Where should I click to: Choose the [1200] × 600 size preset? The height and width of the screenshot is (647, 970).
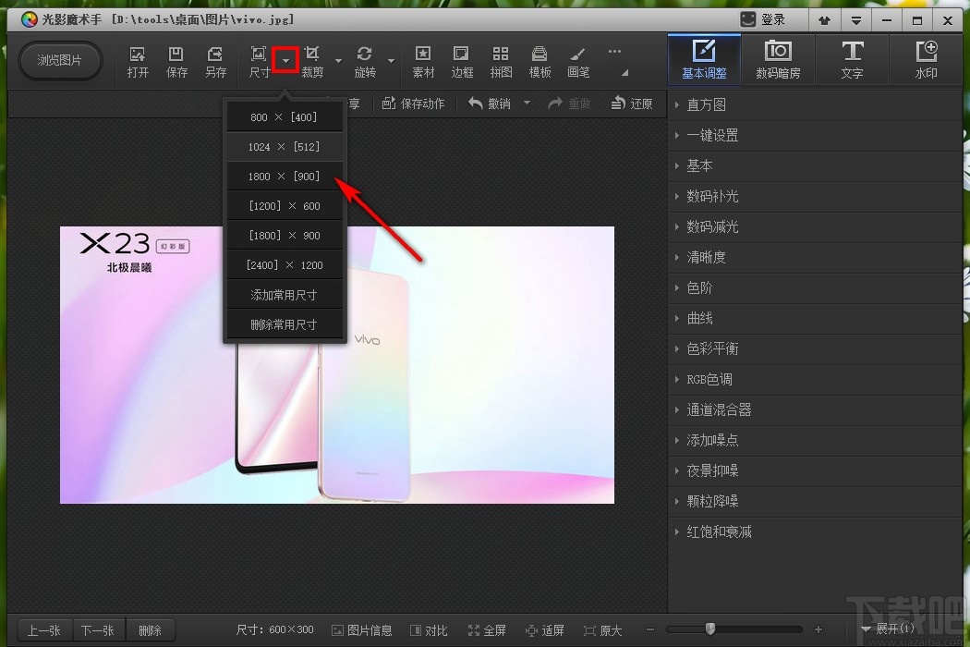[x=285, y=205]
